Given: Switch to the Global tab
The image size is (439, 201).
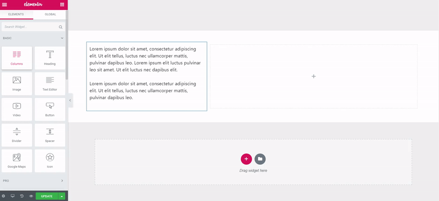Looking at the screenshot, I should (50, 14).
